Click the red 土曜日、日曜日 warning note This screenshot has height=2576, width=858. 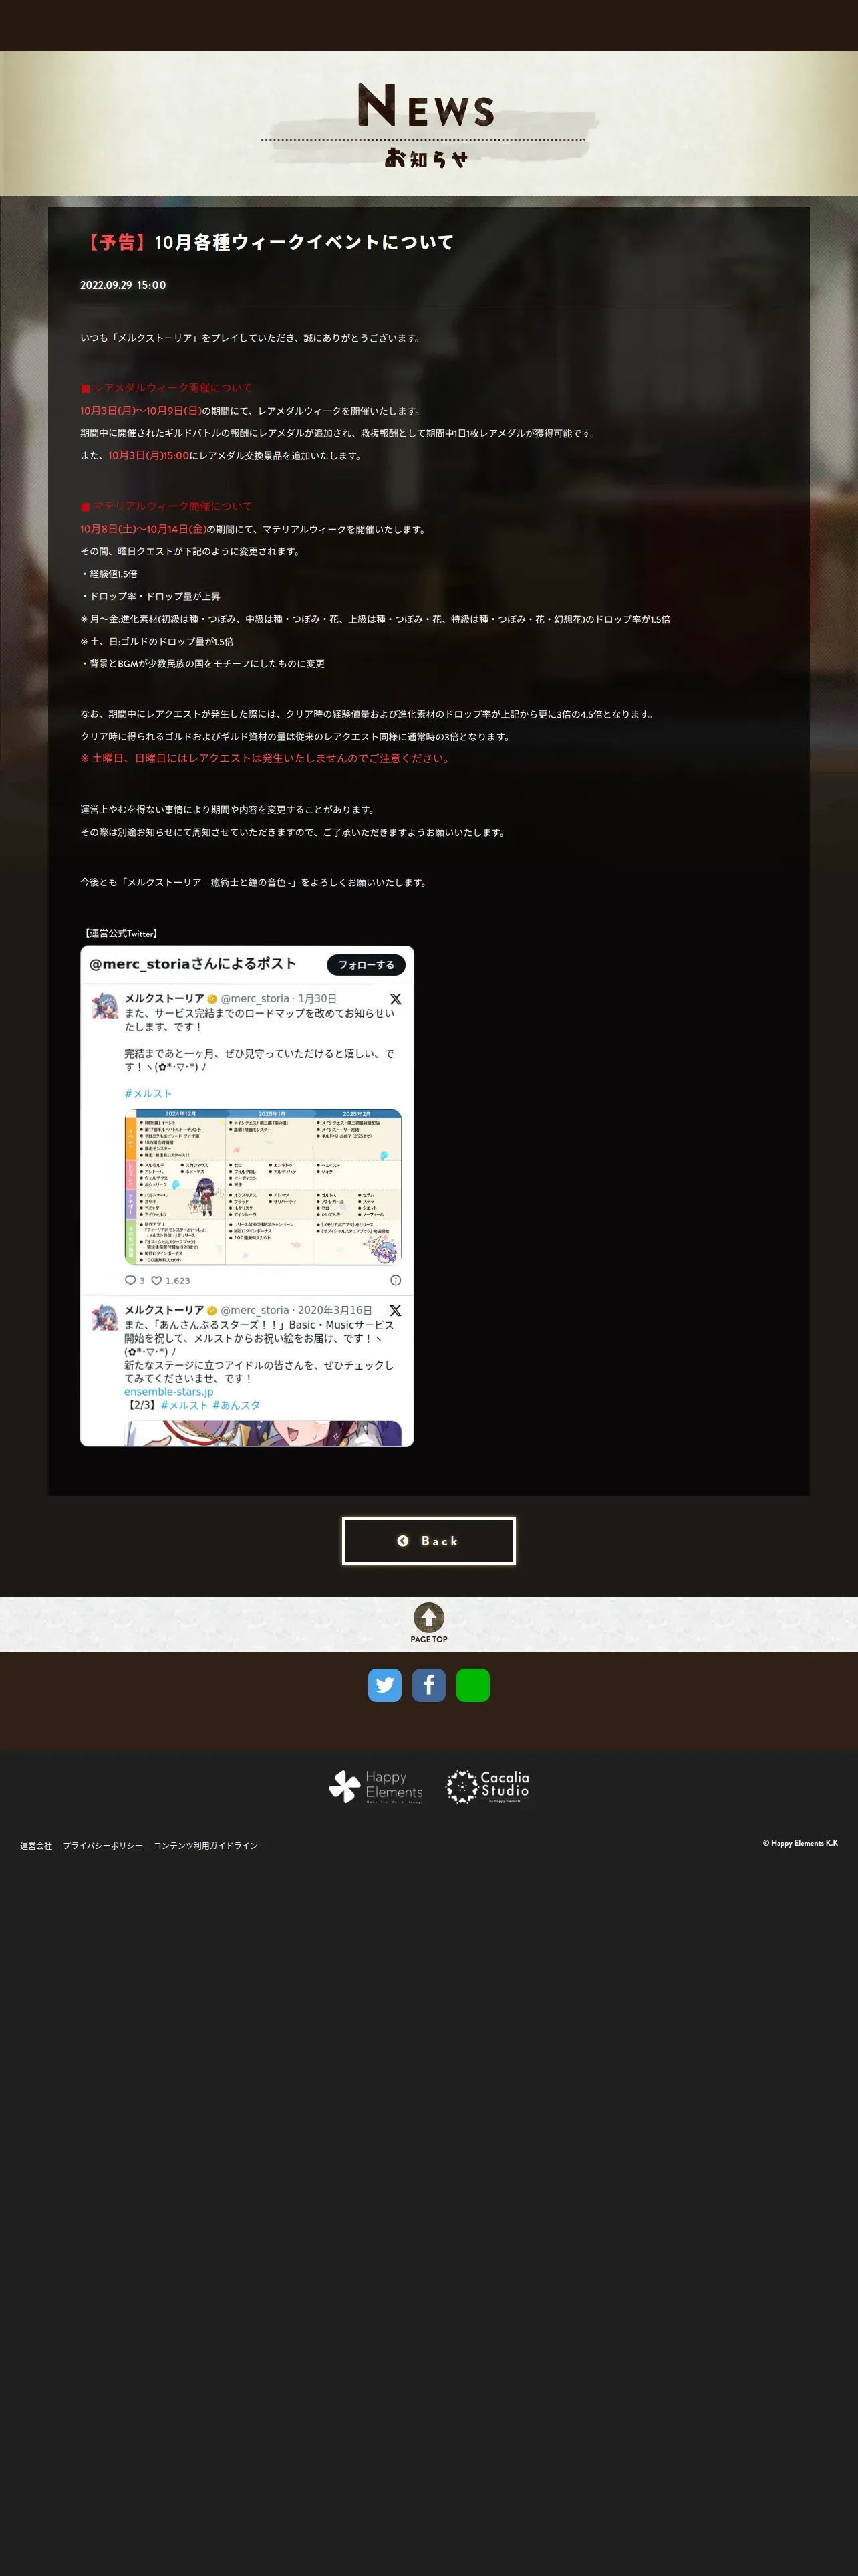point(266,758)
